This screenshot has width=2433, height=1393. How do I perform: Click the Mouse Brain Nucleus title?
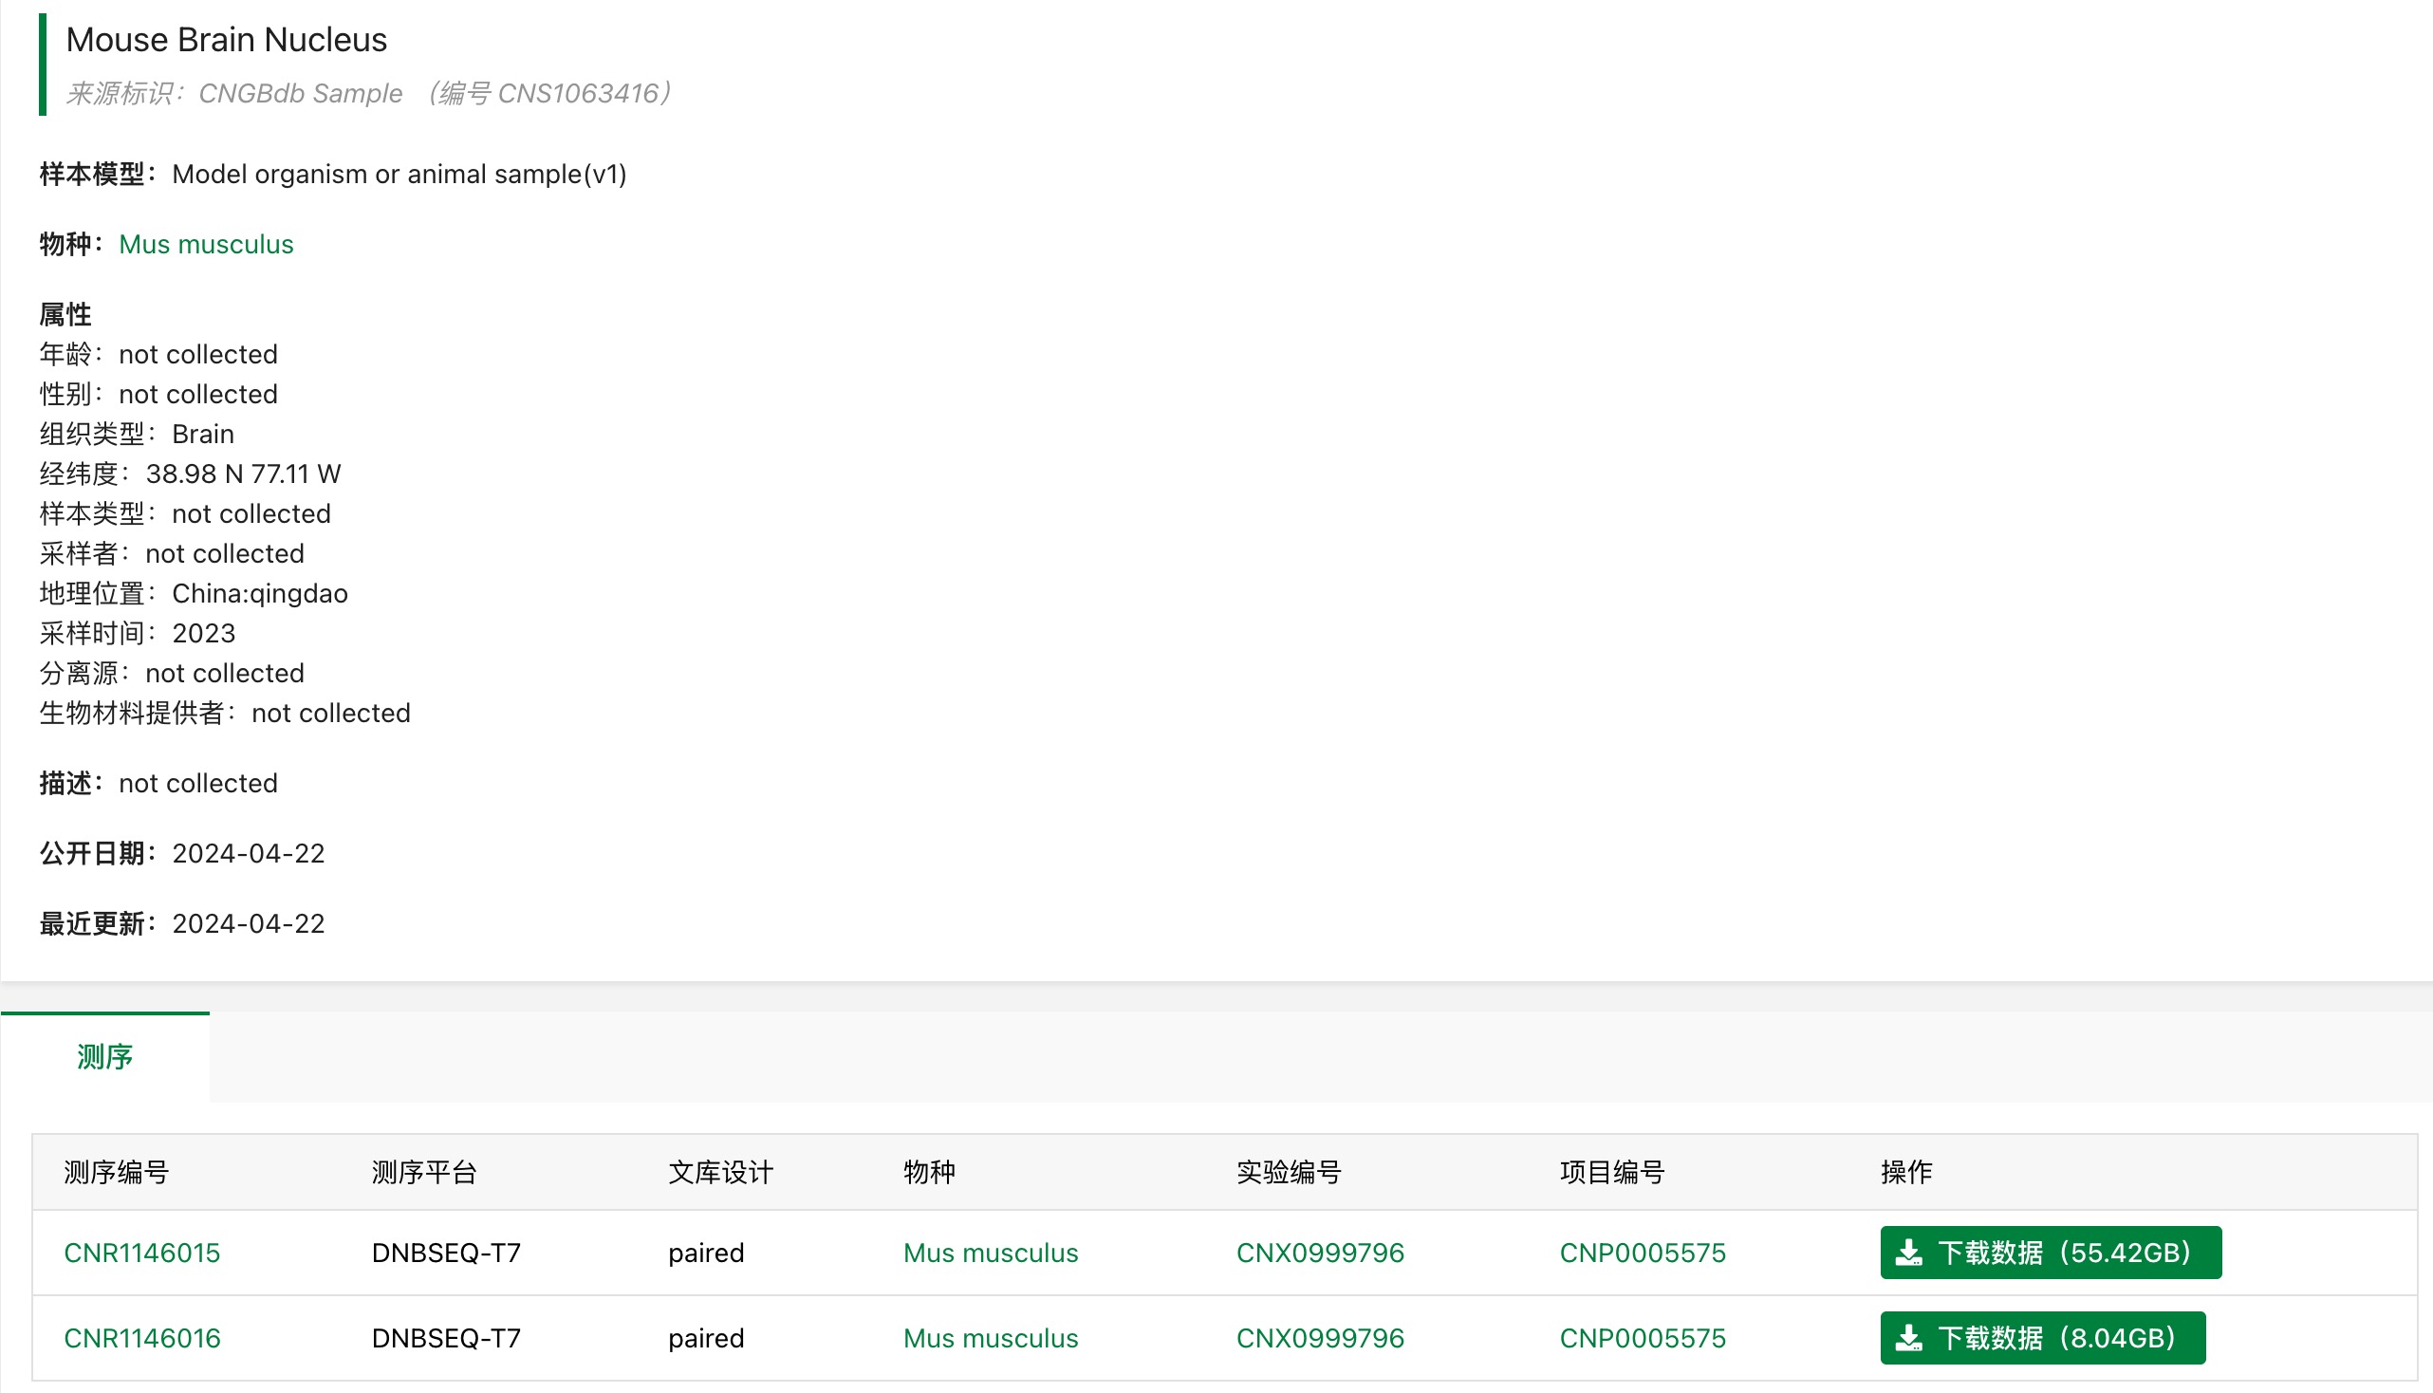click(x=226, y=39)
